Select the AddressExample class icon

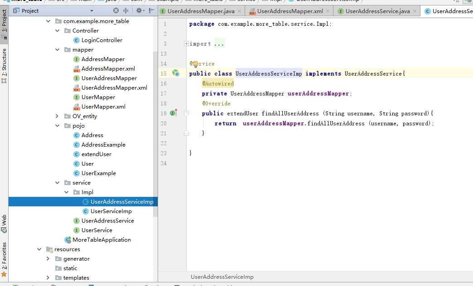coord(77,145)
